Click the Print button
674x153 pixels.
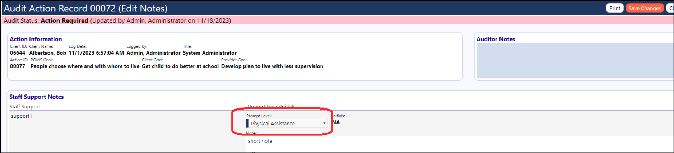click(x=614, y=8)
